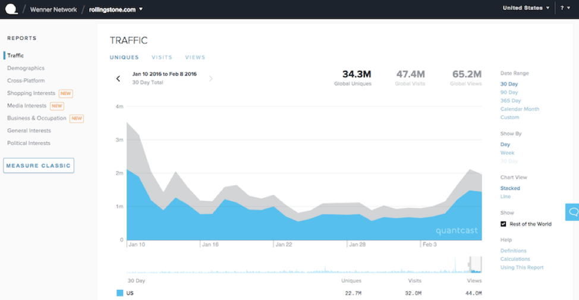Screen dimensions: 579x300
Task: Switch to the Uniques tab
Action: (124, 57)
